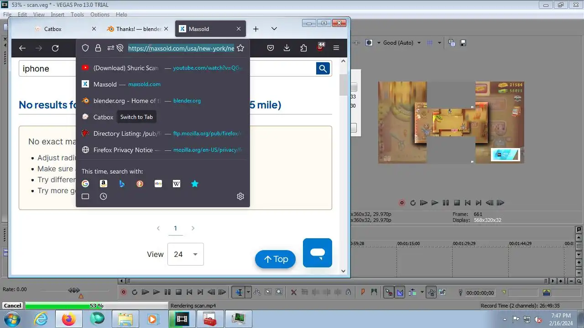Open the Firefox downloads panel
584x328 pixels.
click(287, 48)
